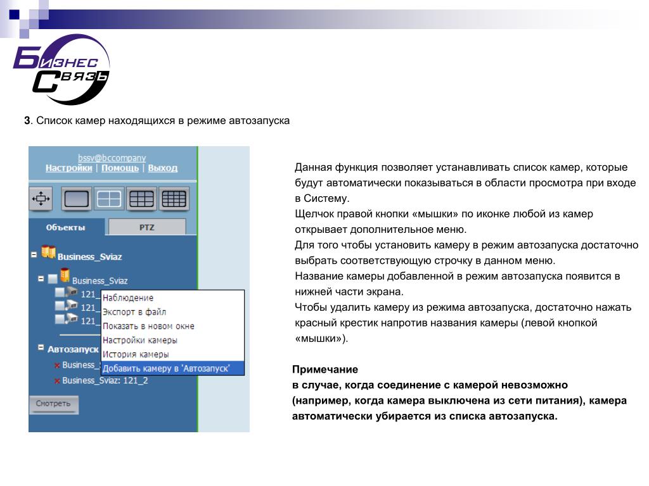Remove Business_Sviaz: 121_2 via red cross

(57, 380)
